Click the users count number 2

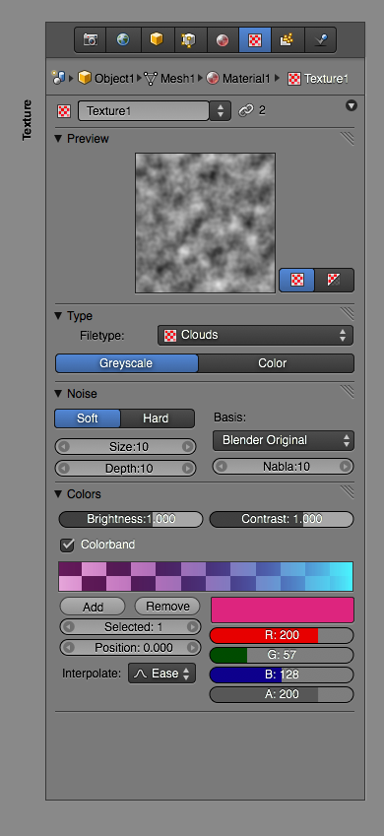262,111
